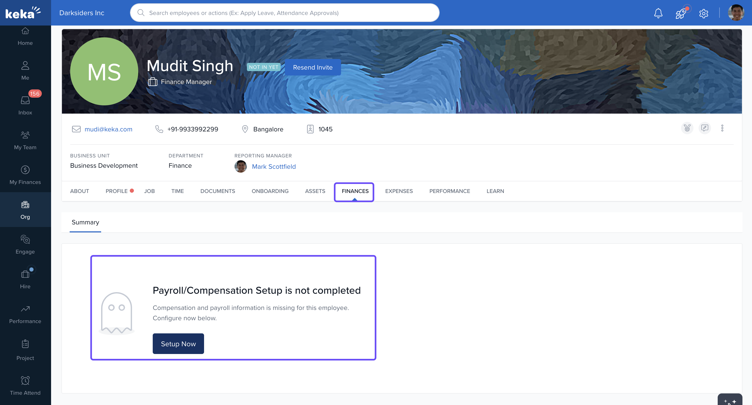Click the mudi@keka.com email link
This screenshot has width=752, height=405.
pos(108,129)
